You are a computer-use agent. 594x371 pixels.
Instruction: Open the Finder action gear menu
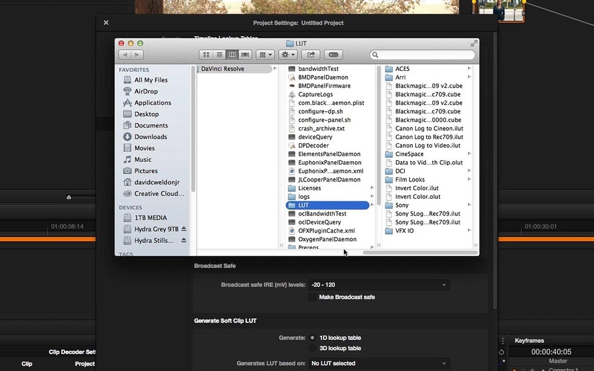pos(288,55)
